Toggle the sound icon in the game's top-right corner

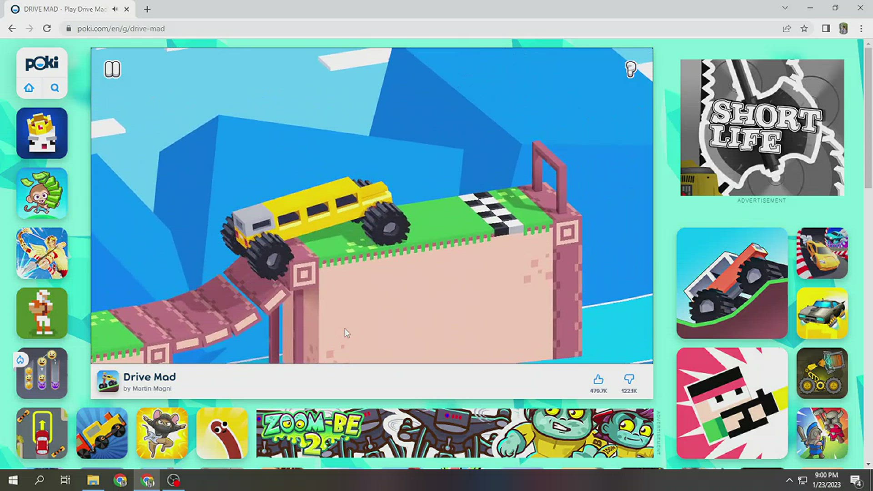(631, 70)
